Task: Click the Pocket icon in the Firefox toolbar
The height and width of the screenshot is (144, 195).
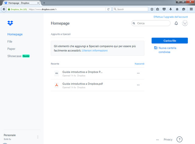Action: pyautogui.click(x=164, y=9)
